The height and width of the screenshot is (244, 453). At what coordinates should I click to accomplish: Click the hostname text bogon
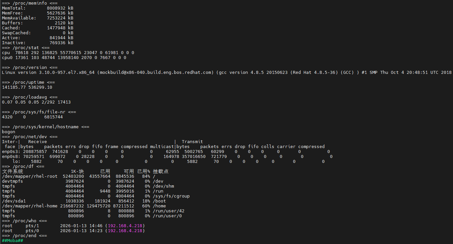[x=9, y=132]
